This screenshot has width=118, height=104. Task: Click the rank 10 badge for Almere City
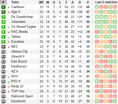point(3,52)
